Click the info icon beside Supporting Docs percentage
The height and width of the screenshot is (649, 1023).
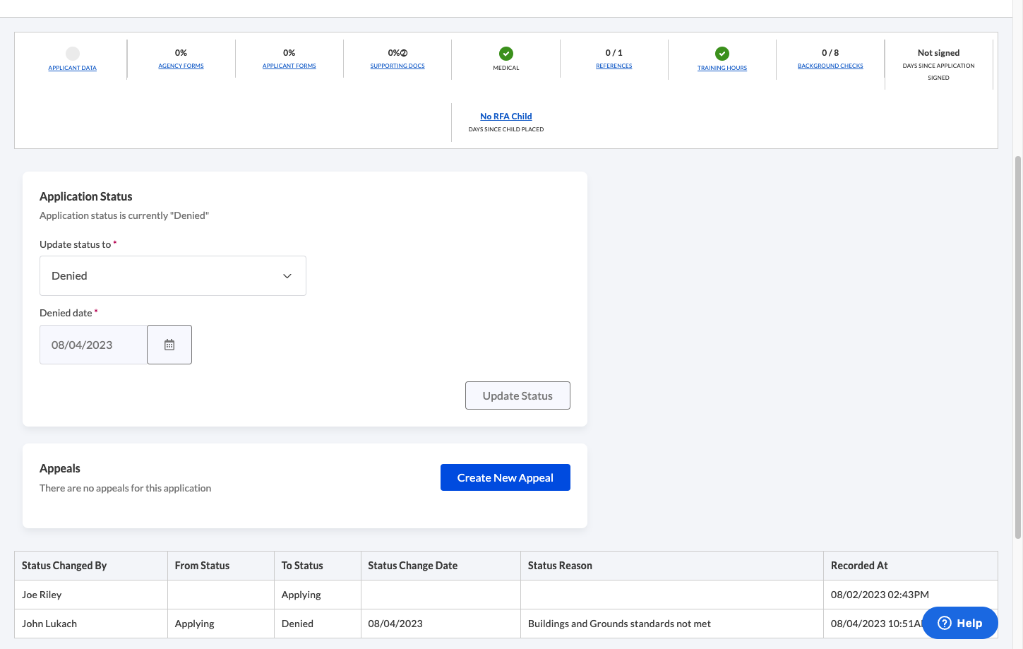[404, 53]
